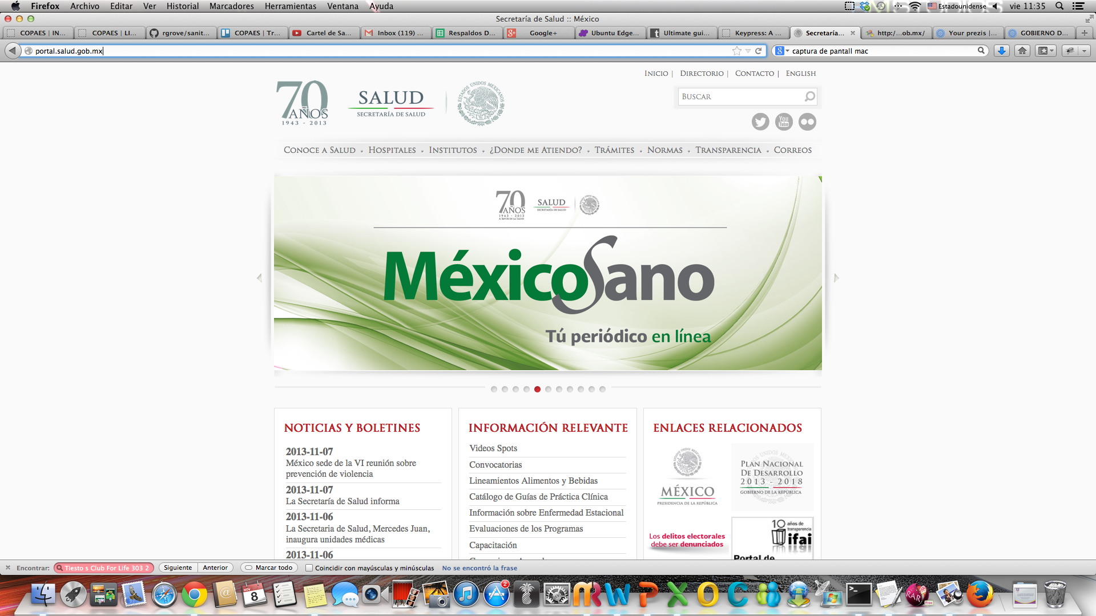
Task: Open the Herramientas menu
Action: click(290, 6)
